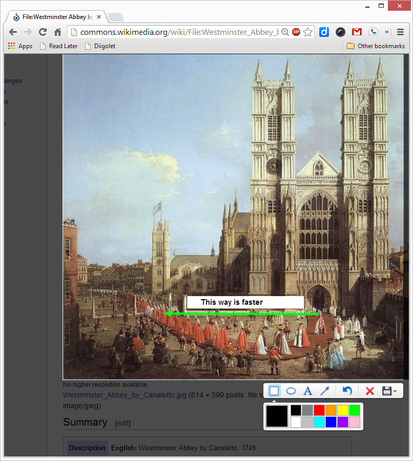
Task: Open the Gmail extension icon
Action: [357, 32]
